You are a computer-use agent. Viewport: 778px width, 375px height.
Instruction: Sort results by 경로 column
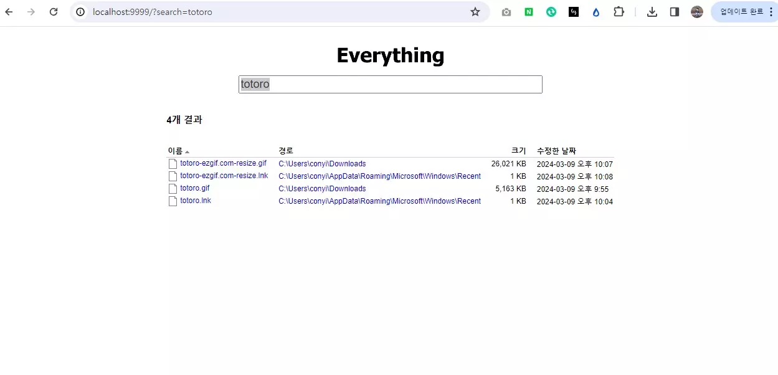[x=286, y=151]
